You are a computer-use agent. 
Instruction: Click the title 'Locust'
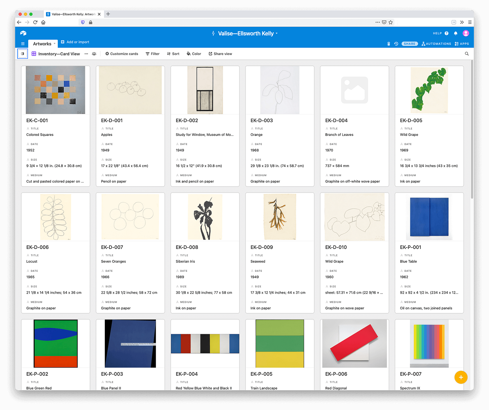point(32,261)
